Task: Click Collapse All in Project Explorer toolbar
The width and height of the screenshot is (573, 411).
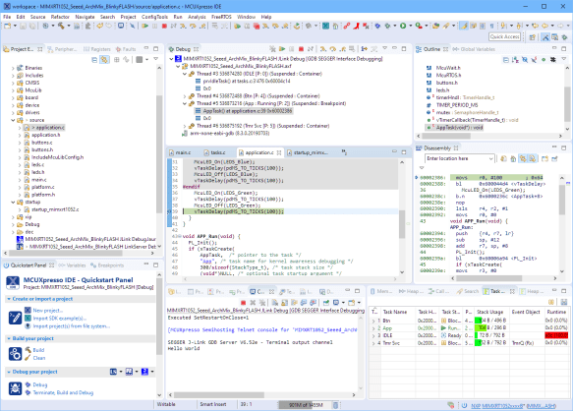Action: (x=94, y=60)
